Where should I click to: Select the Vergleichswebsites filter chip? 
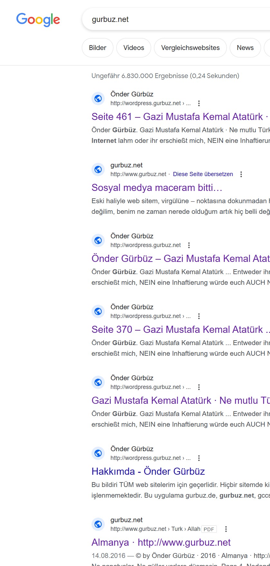(x=190, y=48)
